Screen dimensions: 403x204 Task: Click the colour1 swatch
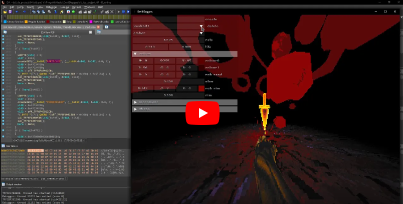(x=201, y=67)
